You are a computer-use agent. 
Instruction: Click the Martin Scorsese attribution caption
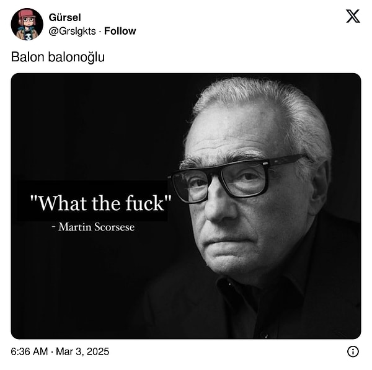[93, 227]
